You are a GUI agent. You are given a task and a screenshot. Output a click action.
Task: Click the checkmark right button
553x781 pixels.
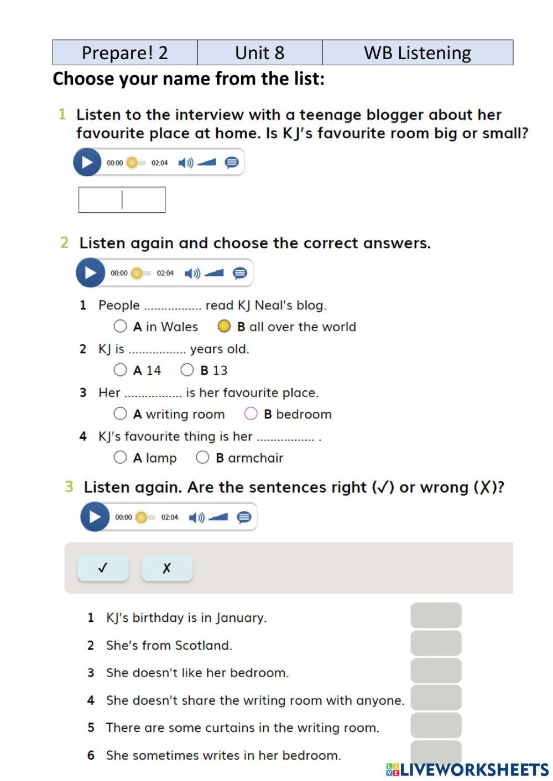(x=103, y=568)
